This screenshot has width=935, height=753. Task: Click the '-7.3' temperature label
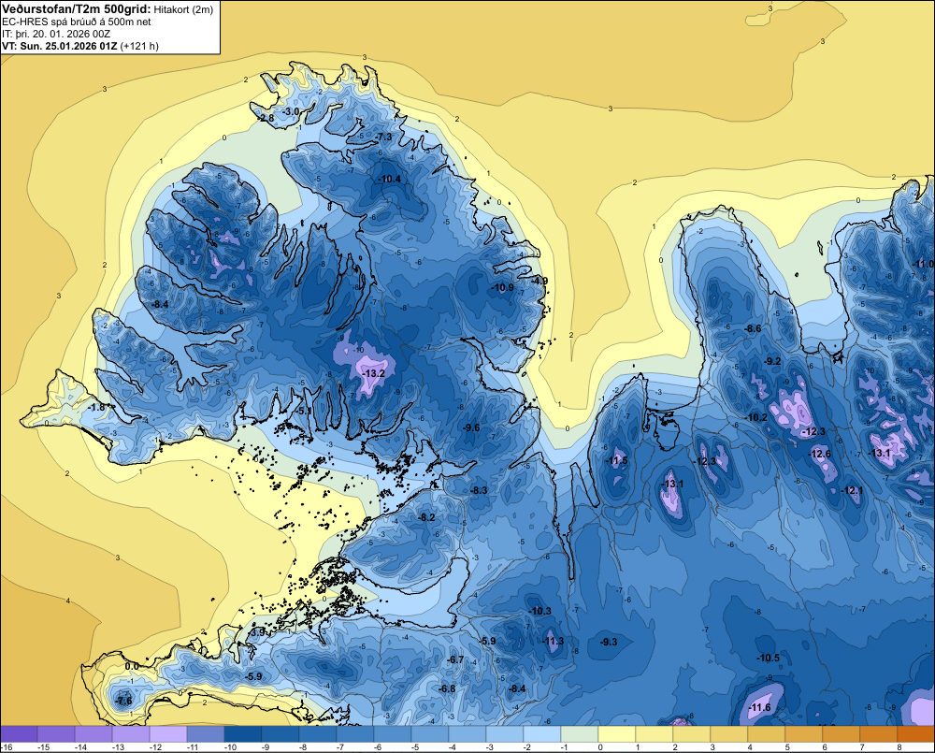384,138
